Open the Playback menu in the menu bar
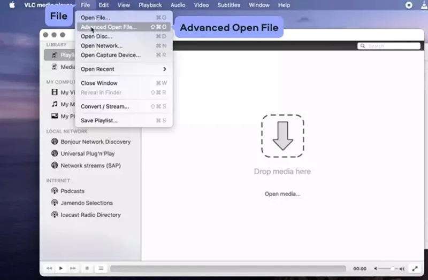The width and height of the screenshot is (428, 280). pos(150,5)
